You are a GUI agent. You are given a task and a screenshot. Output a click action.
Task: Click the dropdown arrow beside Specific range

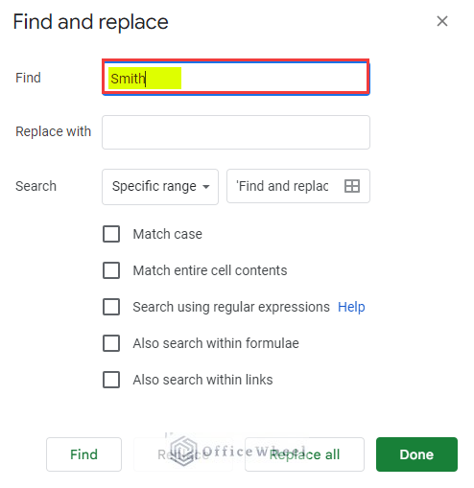pos(206,187)
